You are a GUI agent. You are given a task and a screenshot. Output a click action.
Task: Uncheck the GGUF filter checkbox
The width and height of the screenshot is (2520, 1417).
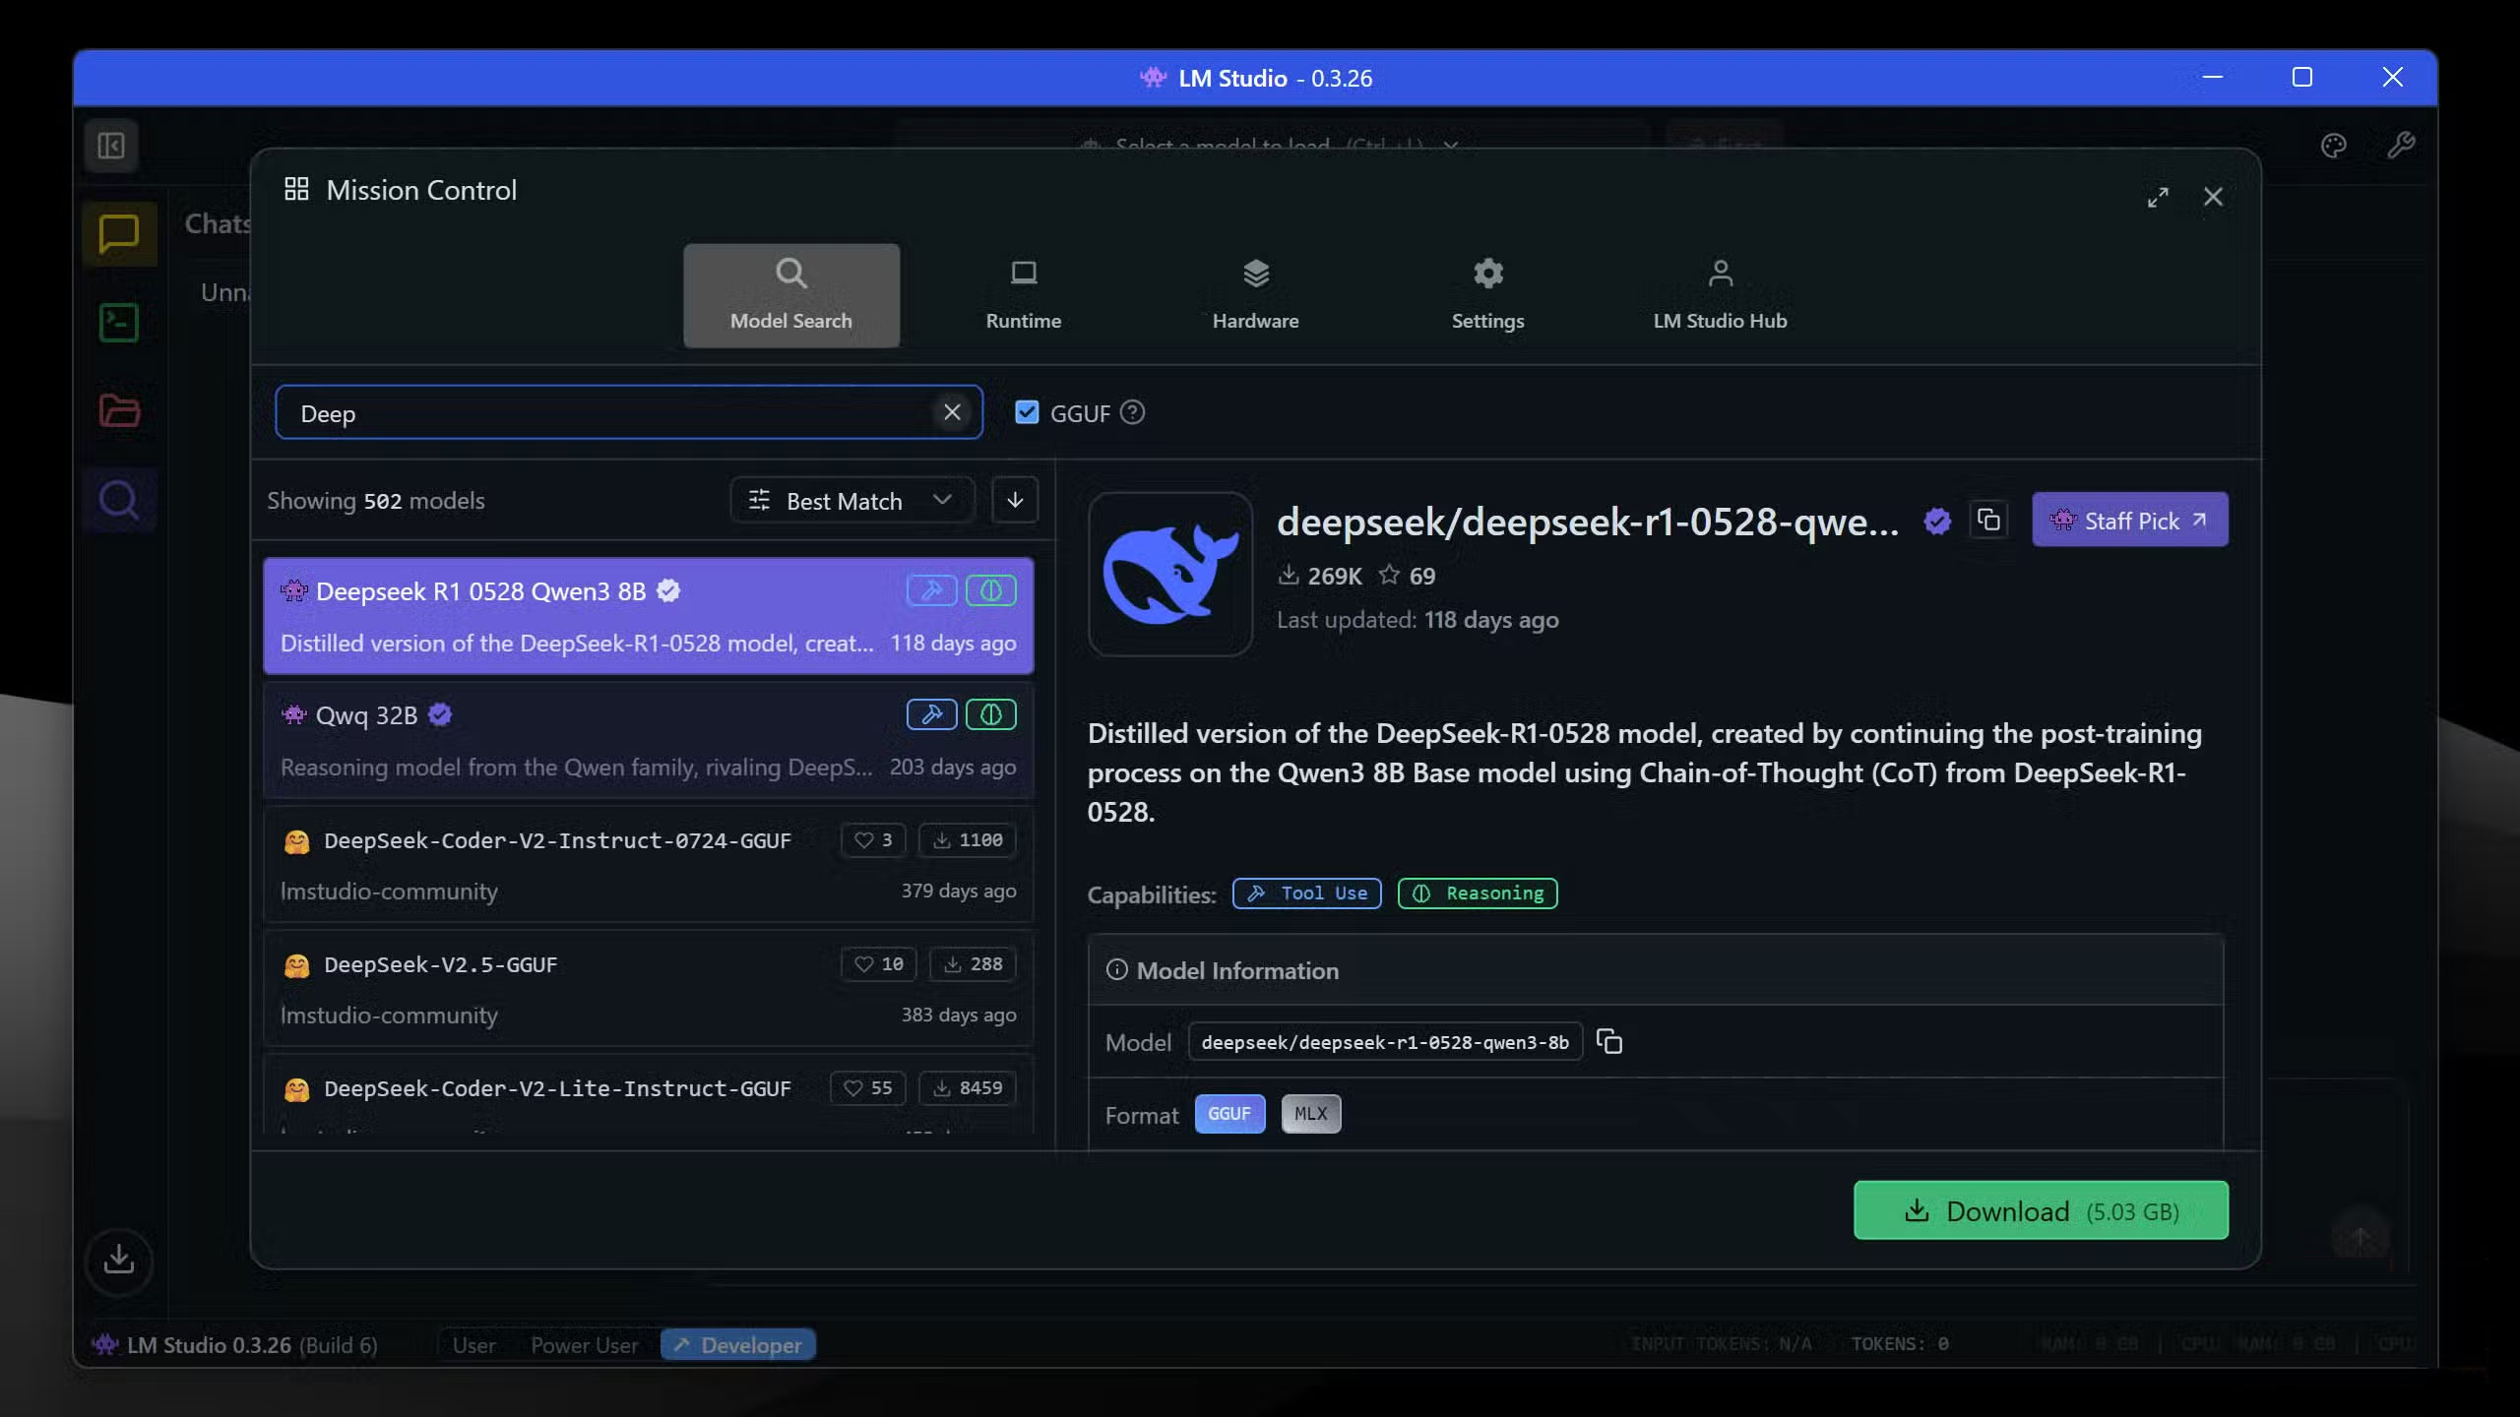(1027, 412)
